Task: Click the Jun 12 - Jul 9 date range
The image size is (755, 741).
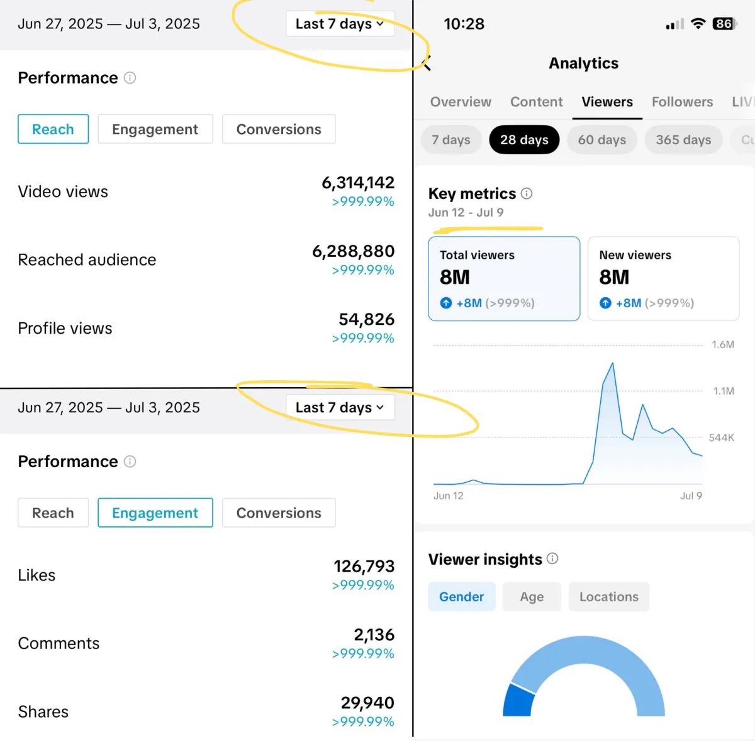Action: pyautogui.click(x=466, y=213)
